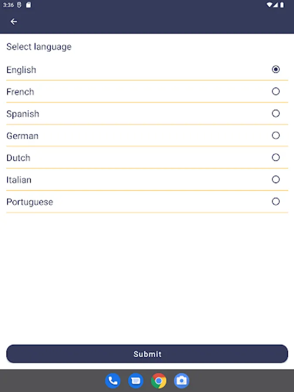The image size is (294, 392).
Task: Select the French radio button
Action: click(x=276, y=91)
